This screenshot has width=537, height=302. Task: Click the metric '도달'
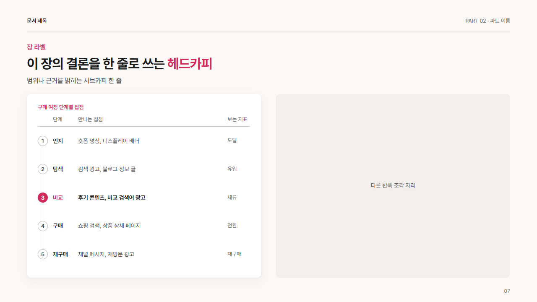232,140
